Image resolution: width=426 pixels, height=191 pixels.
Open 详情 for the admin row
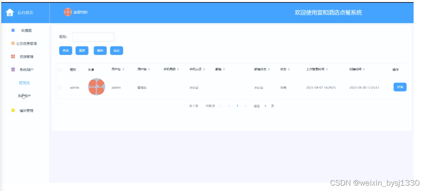400,87
